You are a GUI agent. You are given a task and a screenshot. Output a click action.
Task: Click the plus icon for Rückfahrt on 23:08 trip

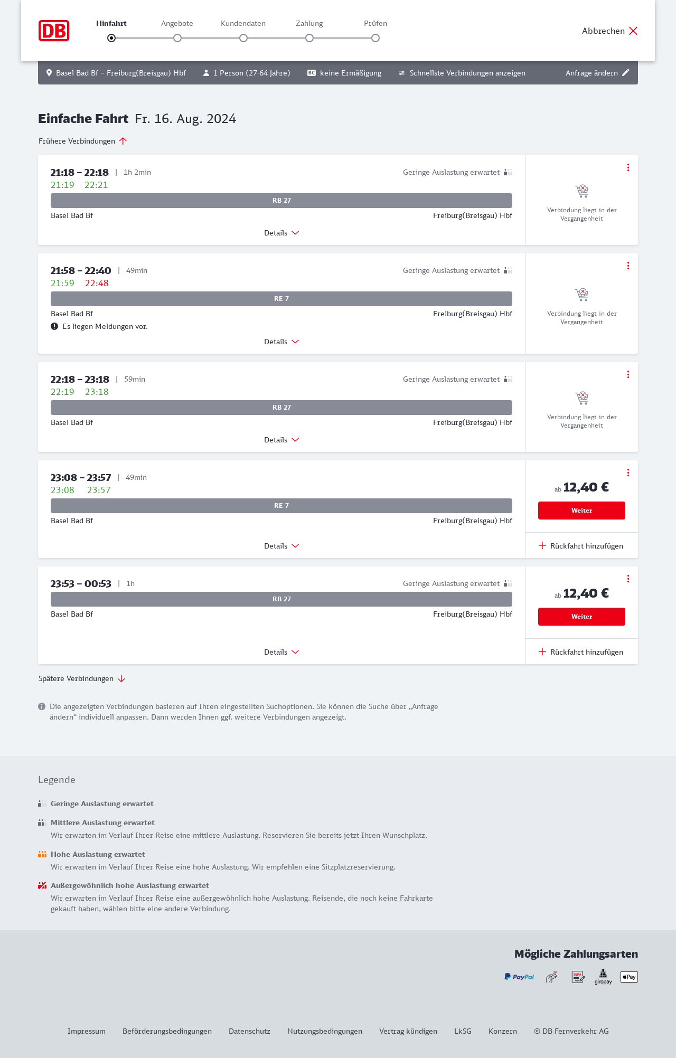(x=542, y=545)
